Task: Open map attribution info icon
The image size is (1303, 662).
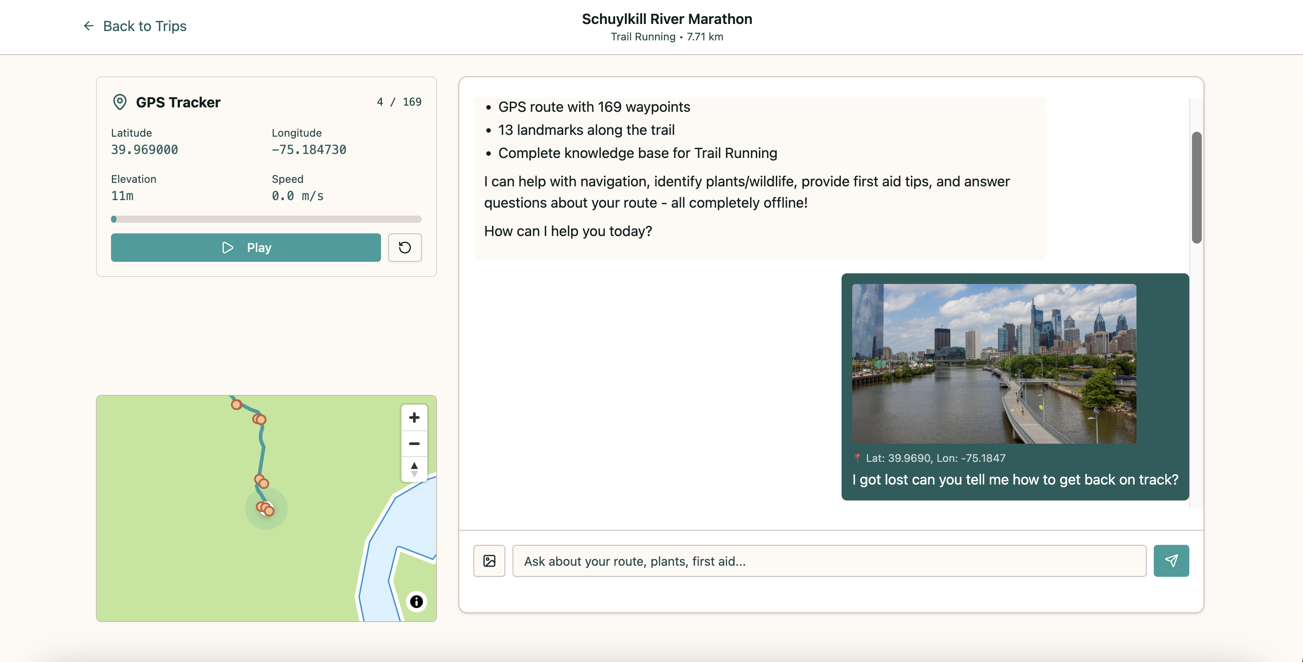Action: pos(416,601)
